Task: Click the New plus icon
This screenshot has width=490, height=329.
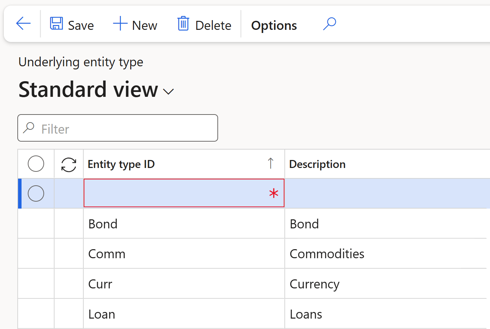Action: pyautogui.click(x=120, y=24)
